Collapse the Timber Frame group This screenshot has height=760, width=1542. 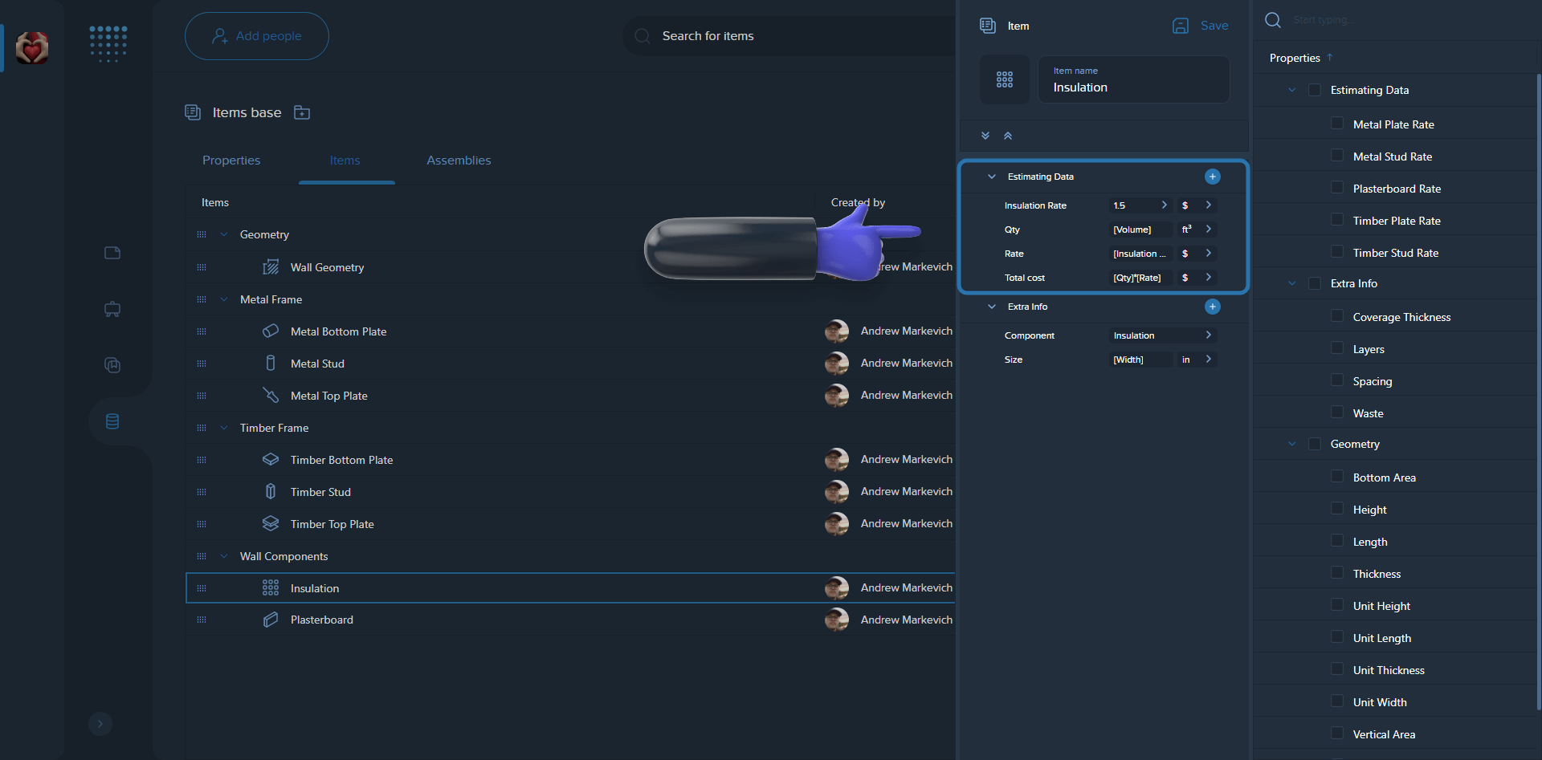click(x=224, y=428)
